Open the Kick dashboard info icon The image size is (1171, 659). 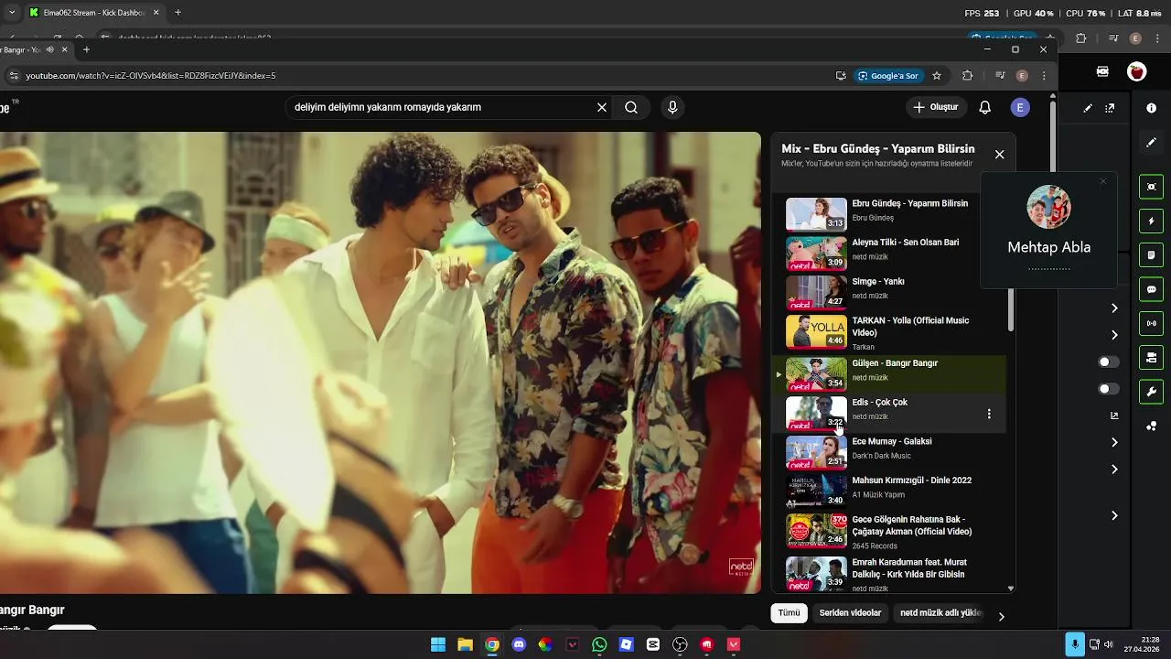(1151, 108)
